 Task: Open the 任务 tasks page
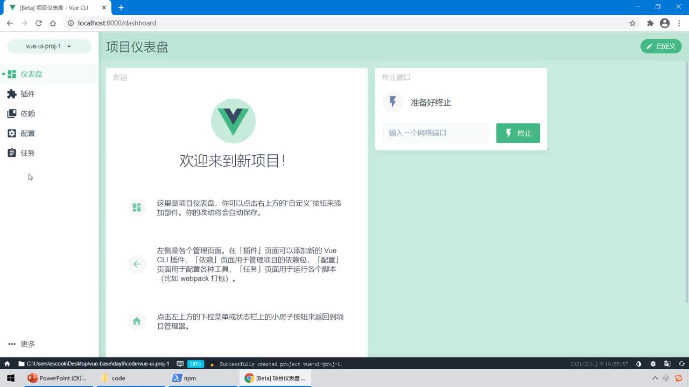coord(49,153)
